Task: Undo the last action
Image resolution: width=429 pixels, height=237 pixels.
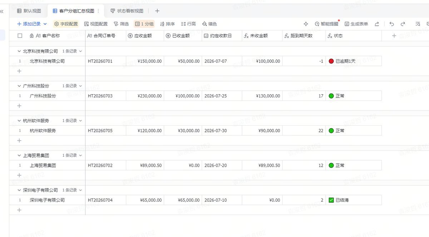Action: [x=392, y=24]
